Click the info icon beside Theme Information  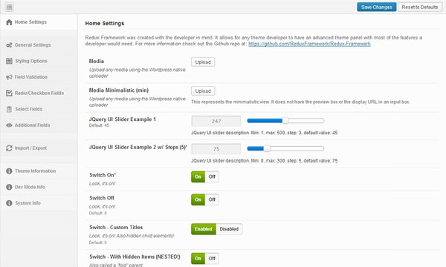pos(9,171)
